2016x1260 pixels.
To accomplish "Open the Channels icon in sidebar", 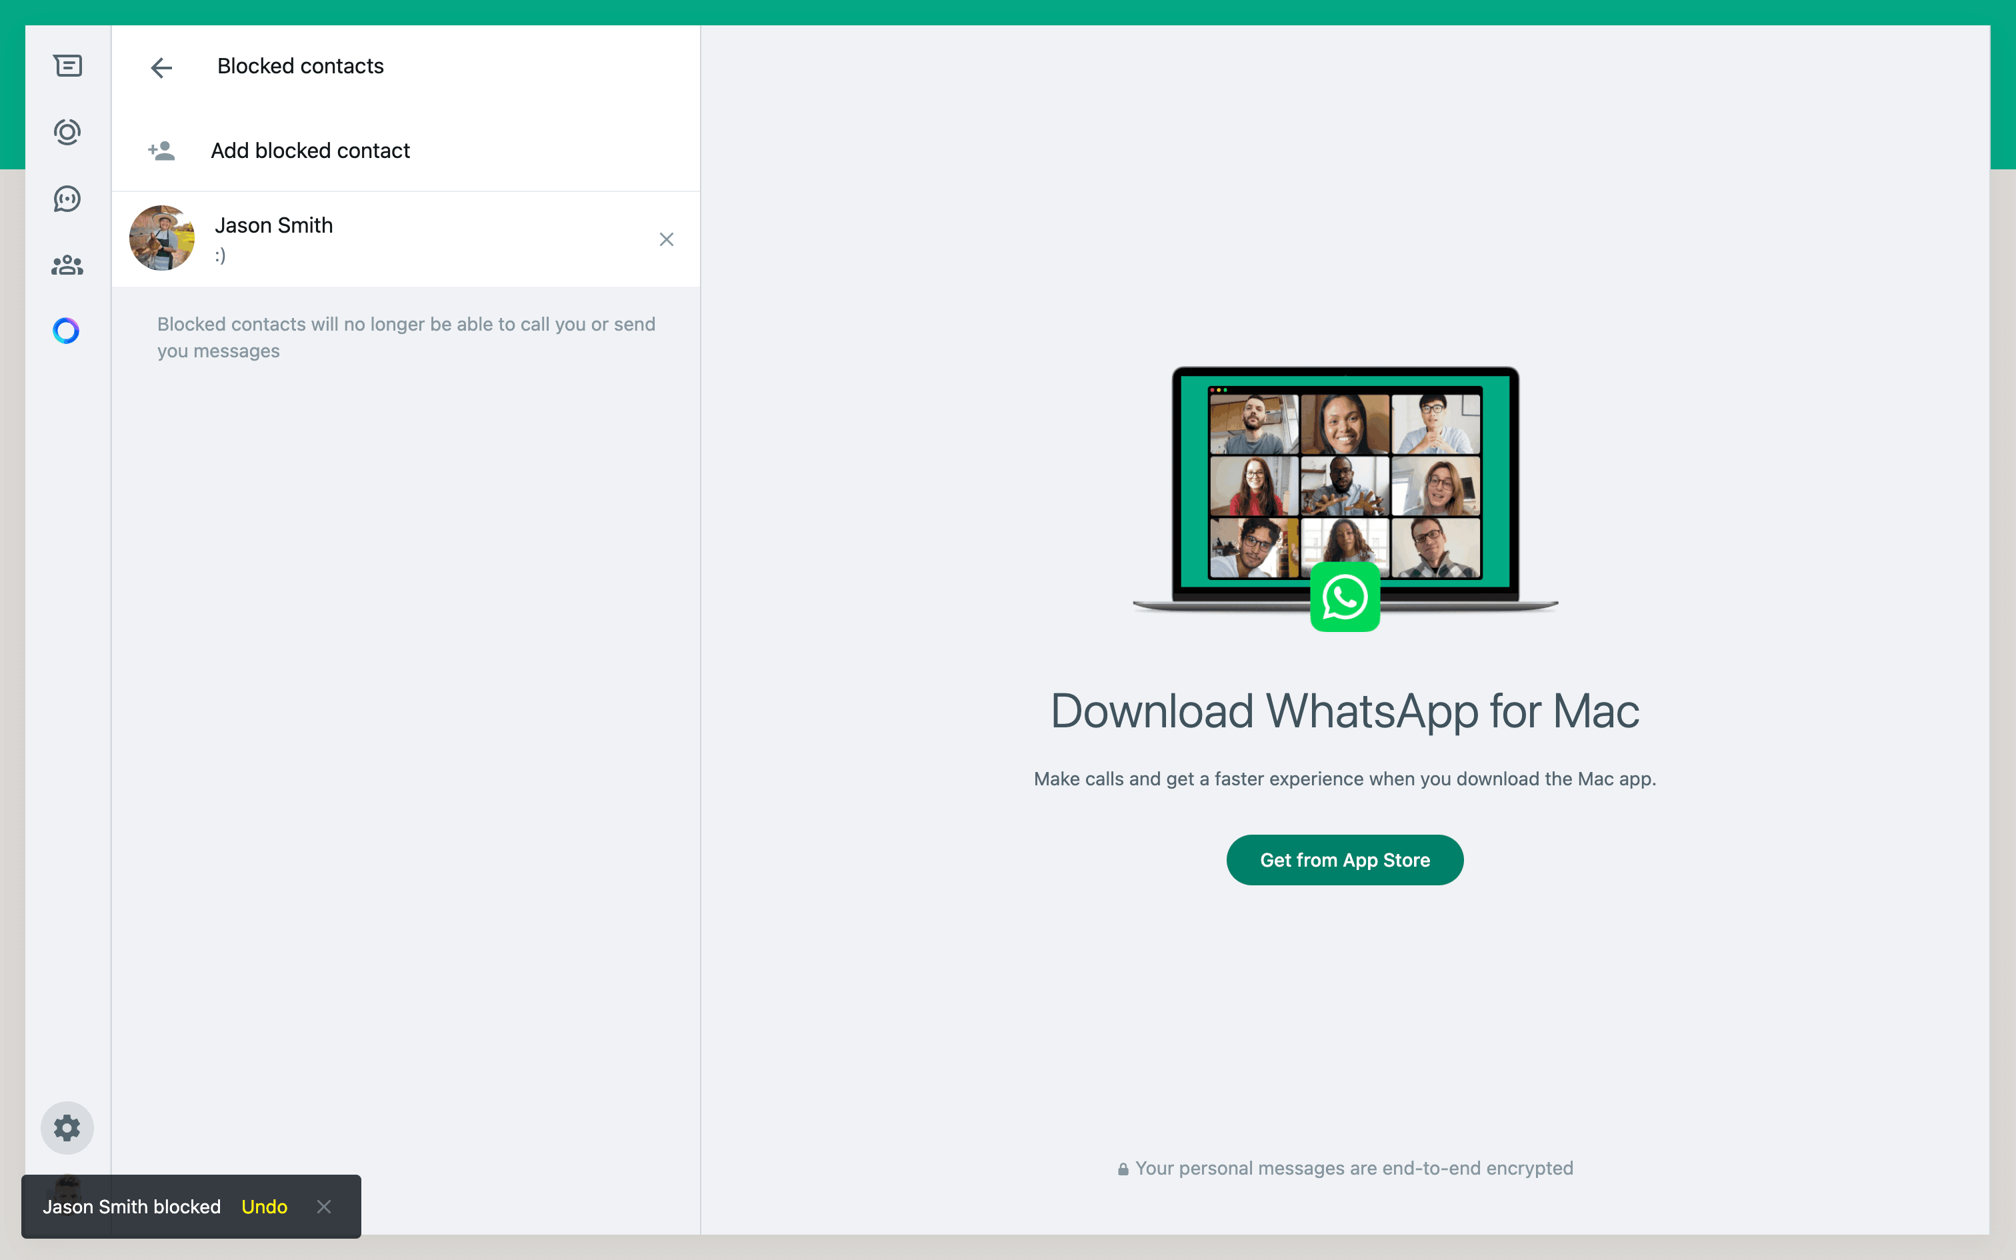I will click(x=67, y=199).
